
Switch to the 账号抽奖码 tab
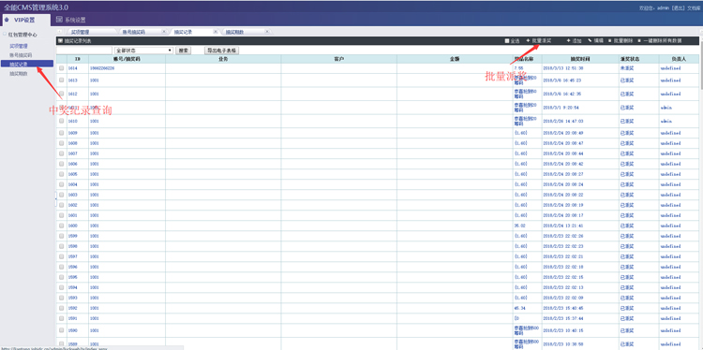134,32
